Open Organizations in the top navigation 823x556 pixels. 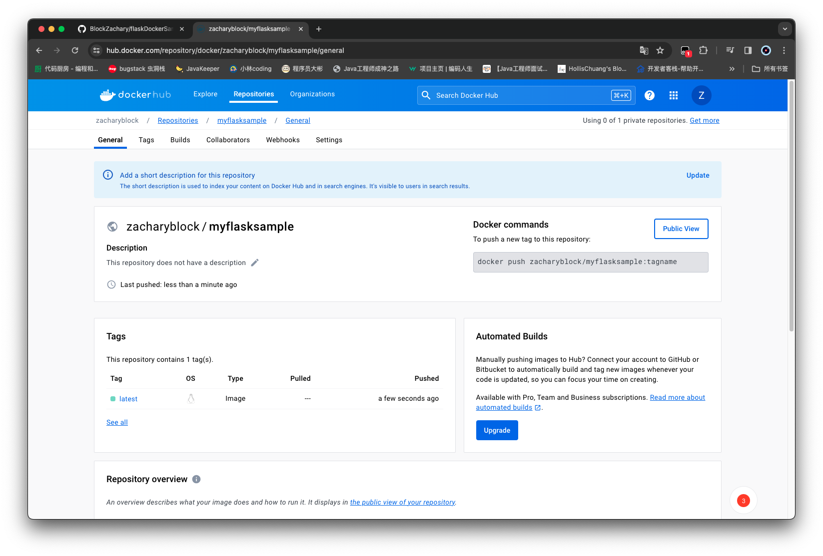point(312,94)
